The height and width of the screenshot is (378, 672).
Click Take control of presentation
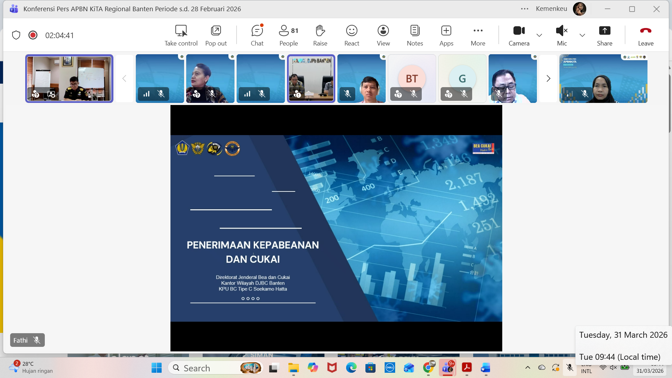point(181,35)
